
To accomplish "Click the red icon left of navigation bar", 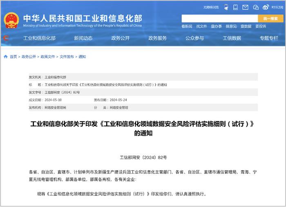I will 6,38.
